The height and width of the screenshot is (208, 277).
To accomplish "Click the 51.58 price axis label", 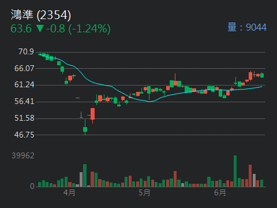I will click(x=24, y=118).
